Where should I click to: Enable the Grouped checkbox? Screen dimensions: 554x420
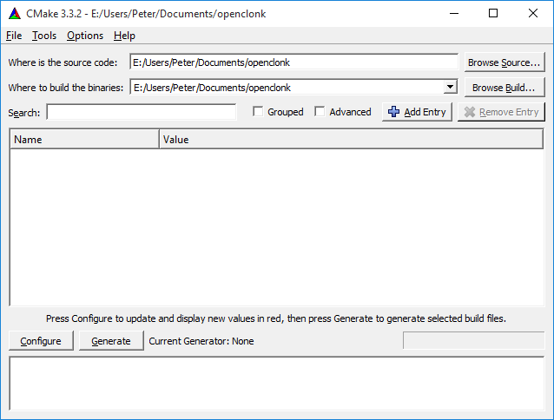(258, 112)
